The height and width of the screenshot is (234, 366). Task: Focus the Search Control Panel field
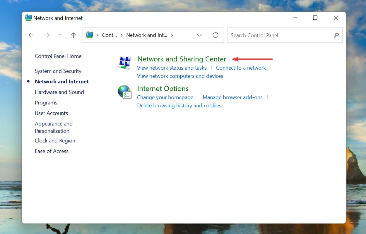pyautogui.click(x=280, y=35)
